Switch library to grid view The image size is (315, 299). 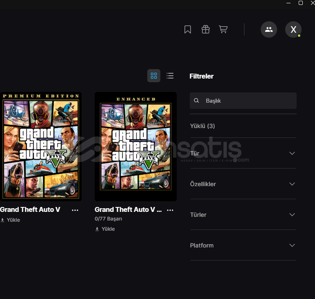pyautogui.click(x=154, y=76)
